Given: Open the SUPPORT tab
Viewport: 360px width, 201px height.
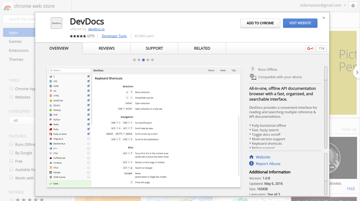Looking at the screenshot, I should coord(154,48).
